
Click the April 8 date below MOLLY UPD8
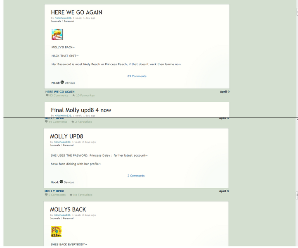pos(224,191)
